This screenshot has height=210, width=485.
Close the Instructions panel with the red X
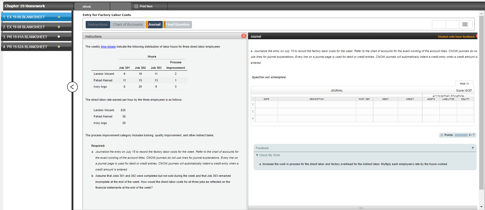(x=244, y=36)
